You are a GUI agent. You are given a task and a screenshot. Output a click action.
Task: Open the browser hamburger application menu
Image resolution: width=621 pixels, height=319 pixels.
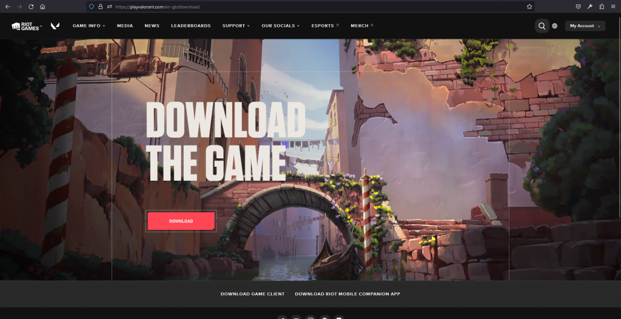click(613, 7)
